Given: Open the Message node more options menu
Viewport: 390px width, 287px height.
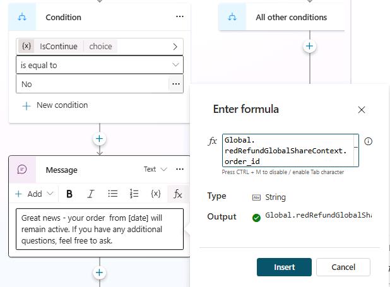Looking at the screenshot, I should pyautogui.click(x=180, y=169).
